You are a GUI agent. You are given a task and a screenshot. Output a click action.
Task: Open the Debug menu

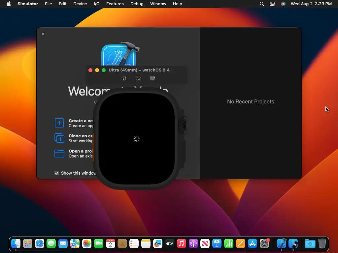pos(137,4)
